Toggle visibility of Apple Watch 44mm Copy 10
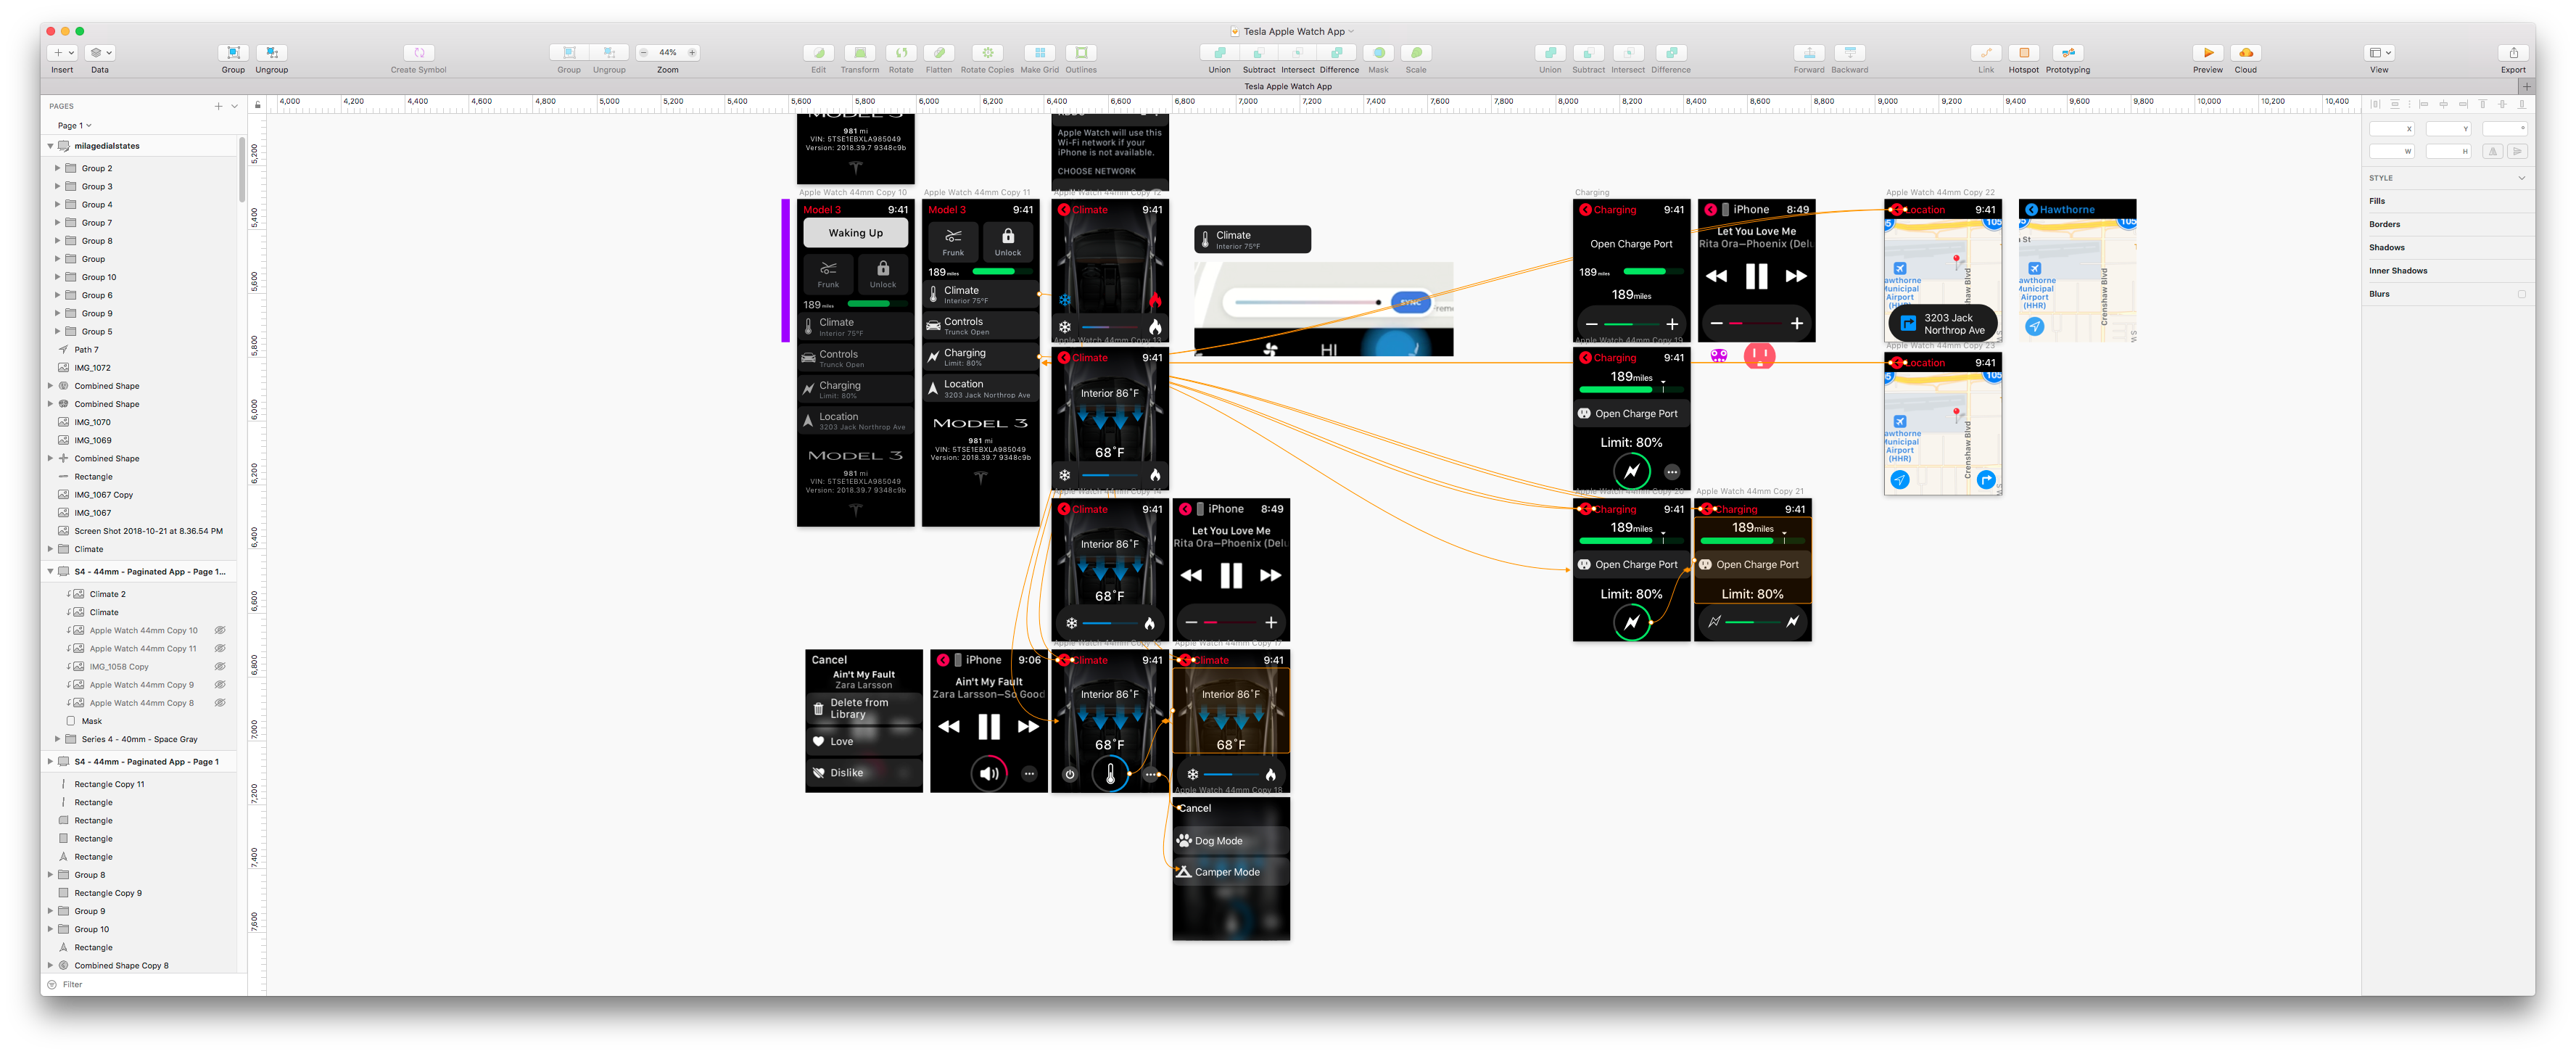 pos(220,631)
